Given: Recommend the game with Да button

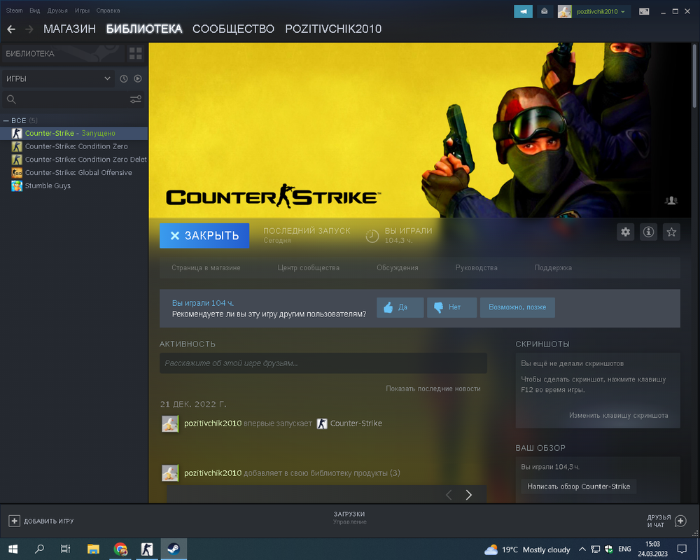Looking at the screenshot, I should pos(400,307).
